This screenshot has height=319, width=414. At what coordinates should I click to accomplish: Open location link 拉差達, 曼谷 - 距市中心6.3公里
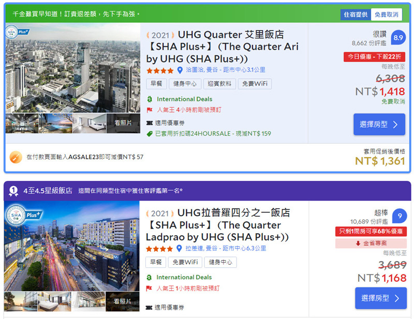point(226,248)
